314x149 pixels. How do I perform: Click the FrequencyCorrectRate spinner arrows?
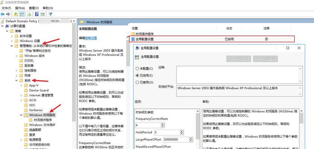(x=163, y=125)
